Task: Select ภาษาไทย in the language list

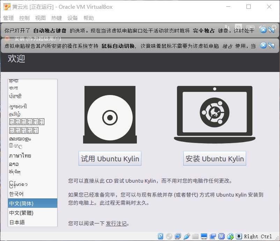Action: pyautogui.click(x=33, y=155)
